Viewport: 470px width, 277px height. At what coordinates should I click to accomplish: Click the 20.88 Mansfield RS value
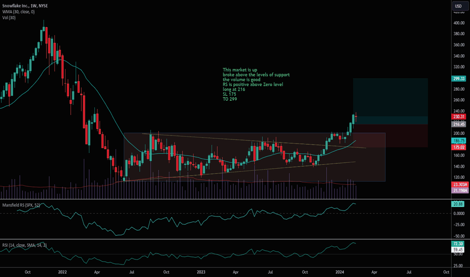click(458, 204)
